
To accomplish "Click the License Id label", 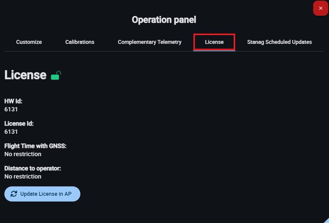I will (19, 123).
